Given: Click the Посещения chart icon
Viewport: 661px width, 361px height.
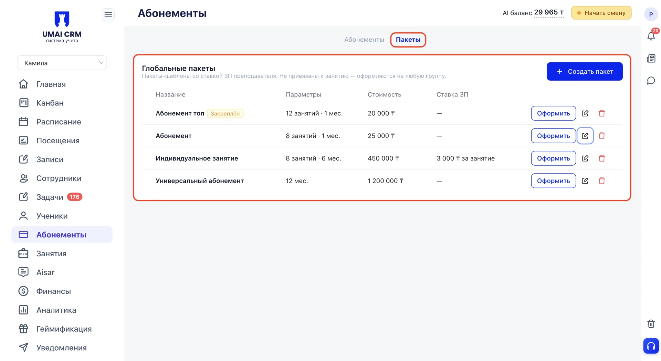Looking at the screenshot, I should click(x=23, y=140).
